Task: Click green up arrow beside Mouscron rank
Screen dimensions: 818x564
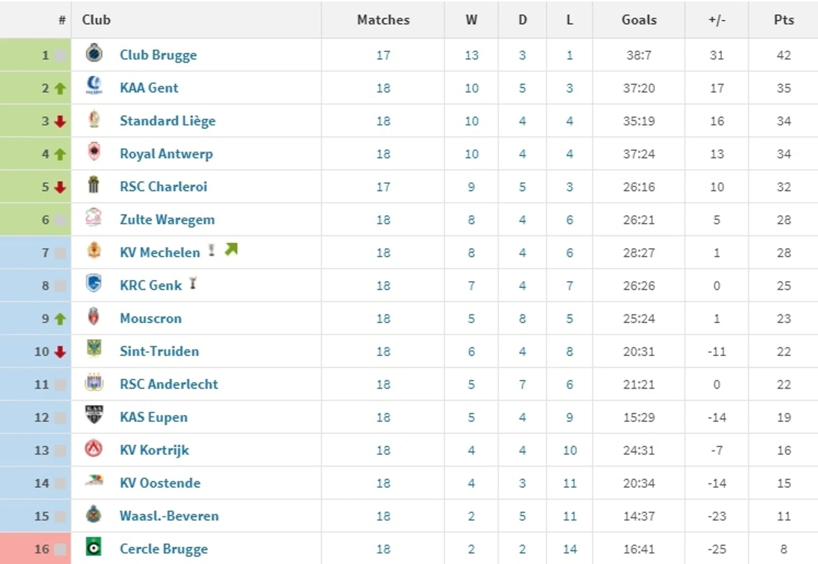Action: (60, 319)
